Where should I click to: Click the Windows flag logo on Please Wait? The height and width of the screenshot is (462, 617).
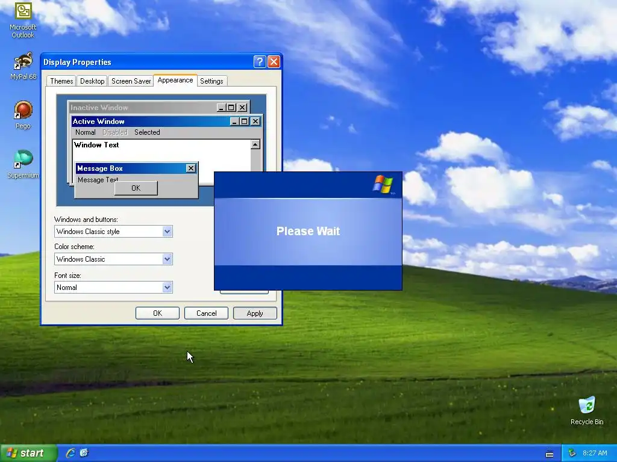point(383,184)
